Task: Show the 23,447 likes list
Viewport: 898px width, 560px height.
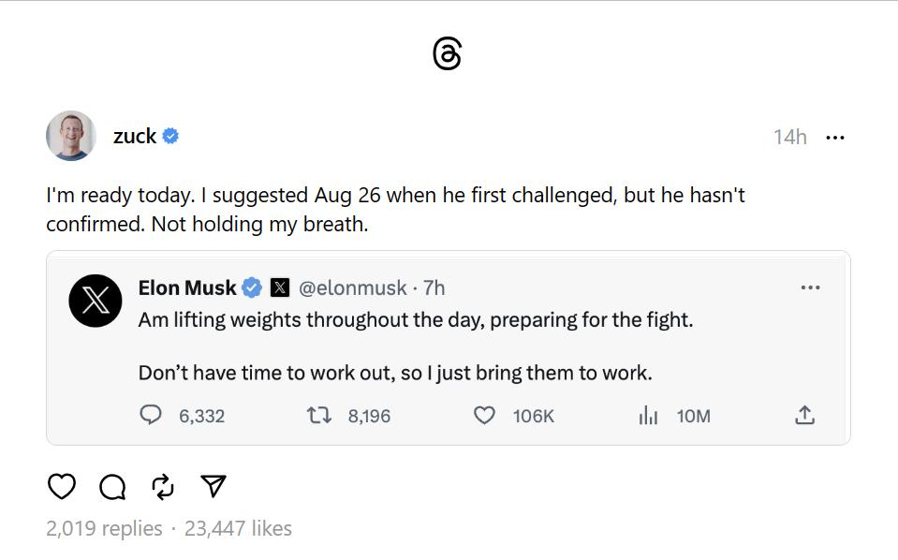Action: (238, 528)
